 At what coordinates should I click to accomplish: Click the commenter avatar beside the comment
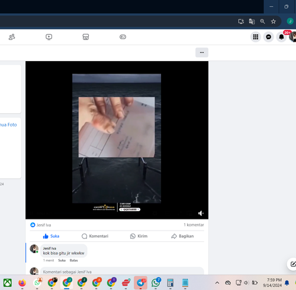click(x=34, y=248)
